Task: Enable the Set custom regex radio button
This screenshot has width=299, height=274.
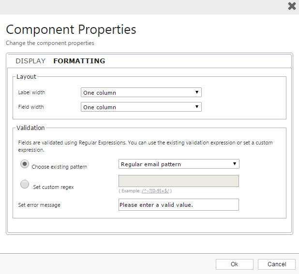Action: pos(25,184)
